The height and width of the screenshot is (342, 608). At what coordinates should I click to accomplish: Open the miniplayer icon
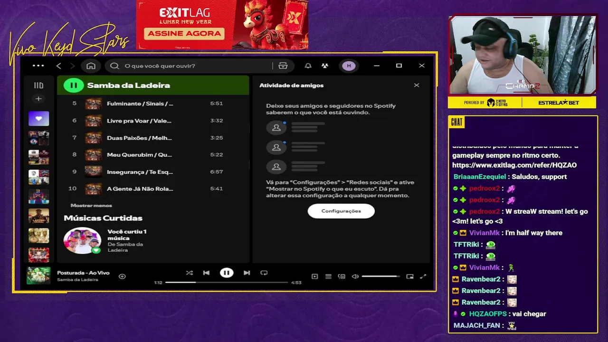point(410,276)
